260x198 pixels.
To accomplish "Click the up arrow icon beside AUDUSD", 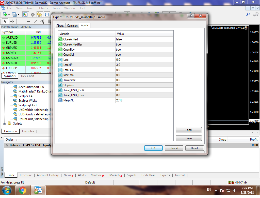I will pos(3,38).
